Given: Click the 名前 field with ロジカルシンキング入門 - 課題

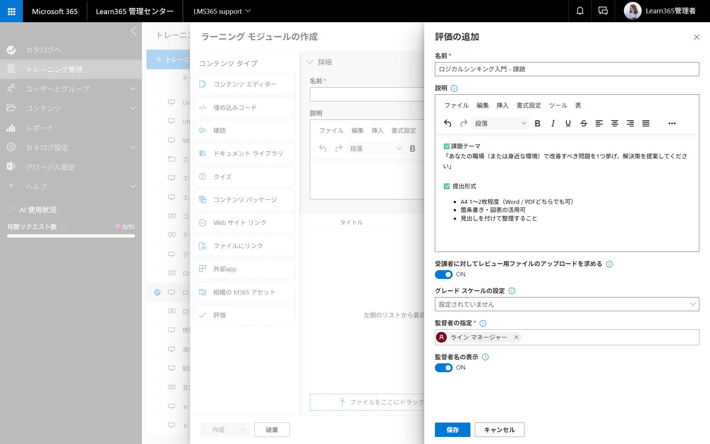Looking at the screenshot, I should [567, 69].
